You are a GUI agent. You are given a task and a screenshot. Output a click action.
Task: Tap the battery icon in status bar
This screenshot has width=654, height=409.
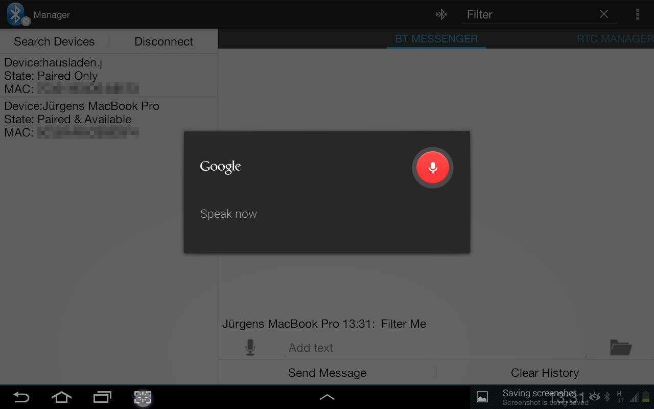coord(646,397)
